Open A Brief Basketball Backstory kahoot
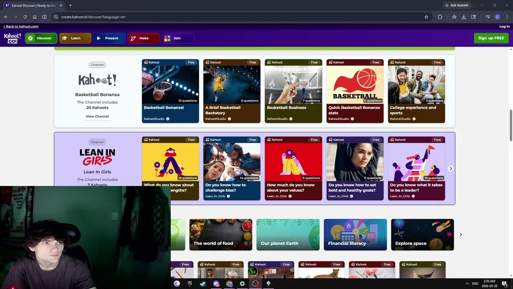This screenshot has width=513, height=289. 232,91
